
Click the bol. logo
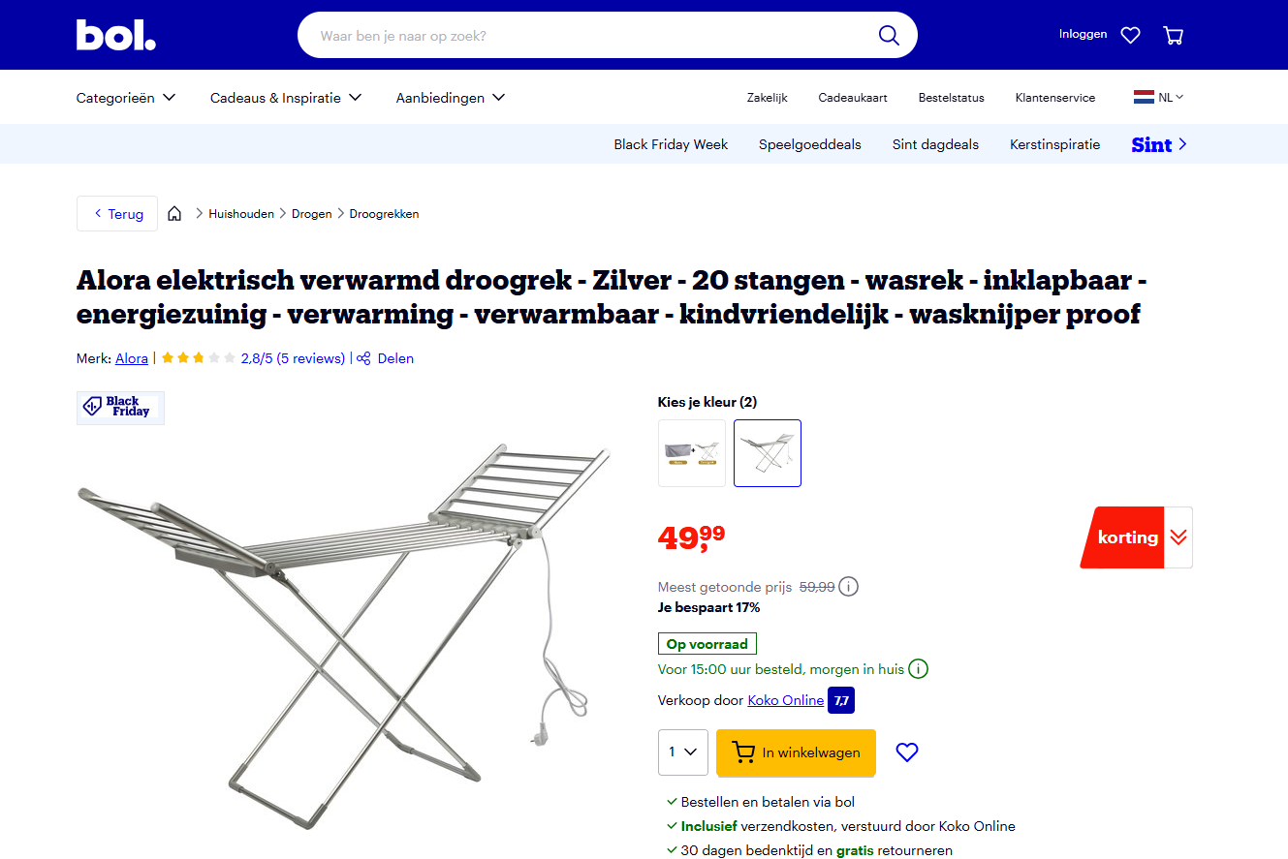116,35
